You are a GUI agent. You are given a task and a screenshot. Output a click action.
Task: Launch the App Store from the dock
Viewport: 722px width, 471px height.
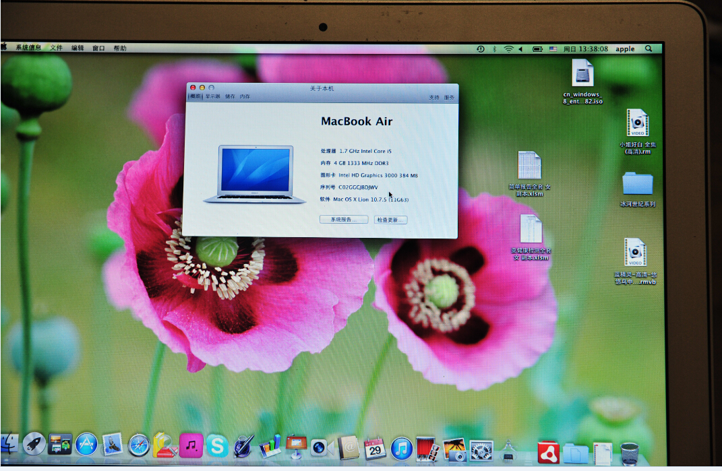[x=86, y=444]
